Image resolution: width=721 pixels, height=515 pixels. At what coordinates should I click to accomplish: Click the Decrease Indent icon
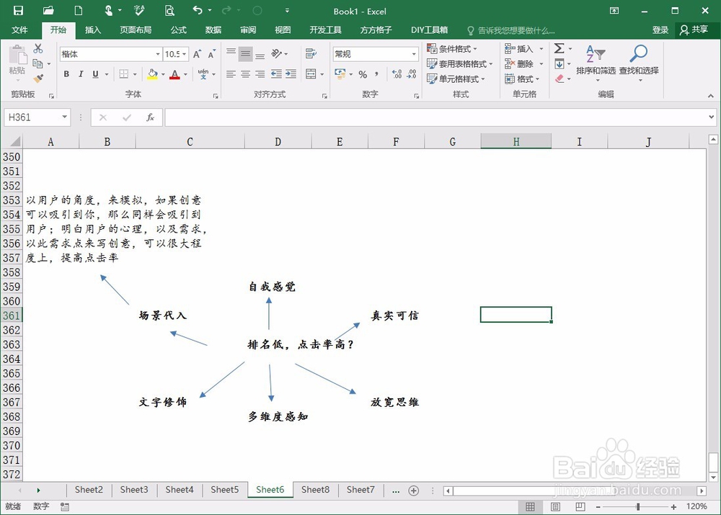tap(276, 74)
